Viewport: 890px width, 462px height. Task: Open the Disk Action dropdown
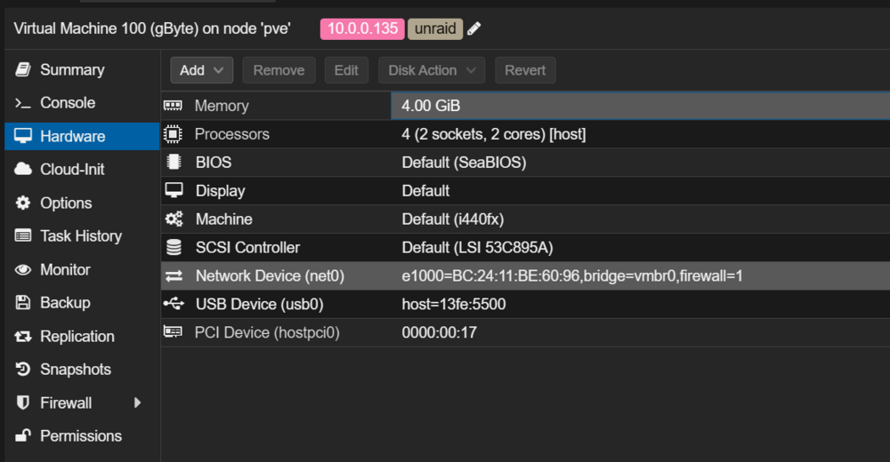click(x=432, y=70)
